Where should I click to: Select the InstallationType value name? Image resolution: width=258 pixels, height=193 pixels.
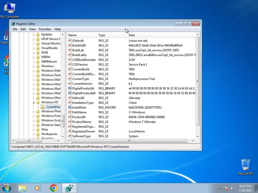[83, 103]
